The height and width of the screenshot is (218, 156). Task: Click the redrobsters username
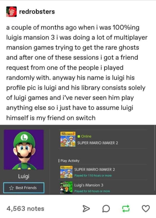click(x=37, y=11)
